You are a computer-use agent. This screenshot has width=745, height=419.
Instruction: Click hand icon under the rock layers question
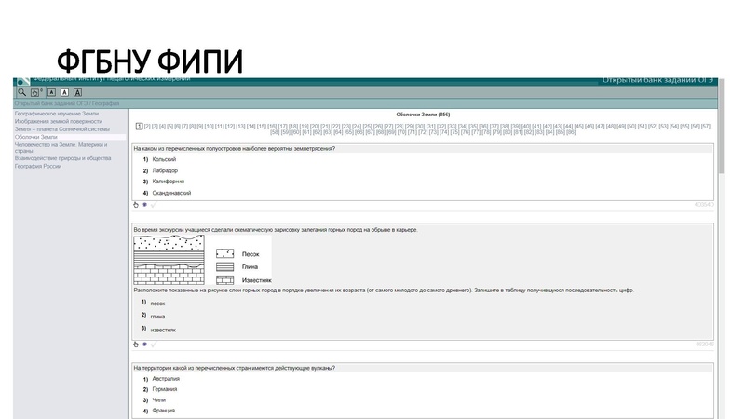pos(135,344)
